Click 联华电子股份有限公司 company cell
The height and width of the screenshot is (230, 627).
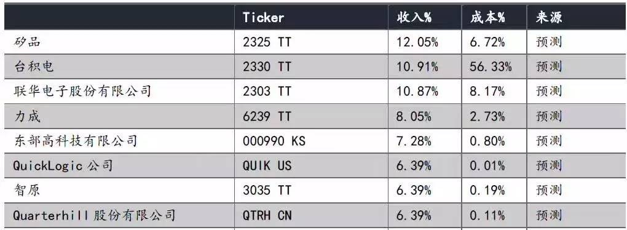tap(82, 91)
